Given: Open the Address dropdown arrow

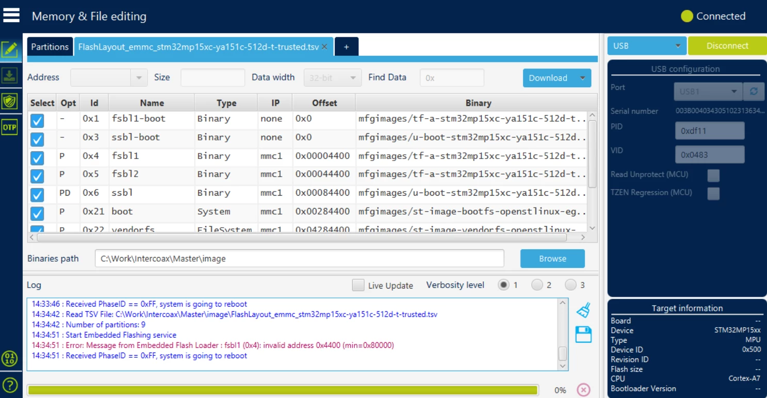Looking at the screenshot, I should (139, 78).
